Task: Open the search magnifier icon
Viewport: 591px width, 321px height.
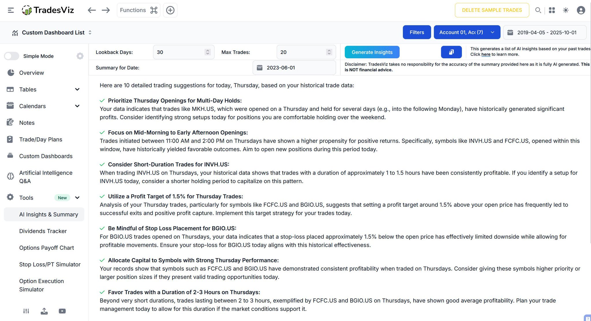Action: point(538,10)
